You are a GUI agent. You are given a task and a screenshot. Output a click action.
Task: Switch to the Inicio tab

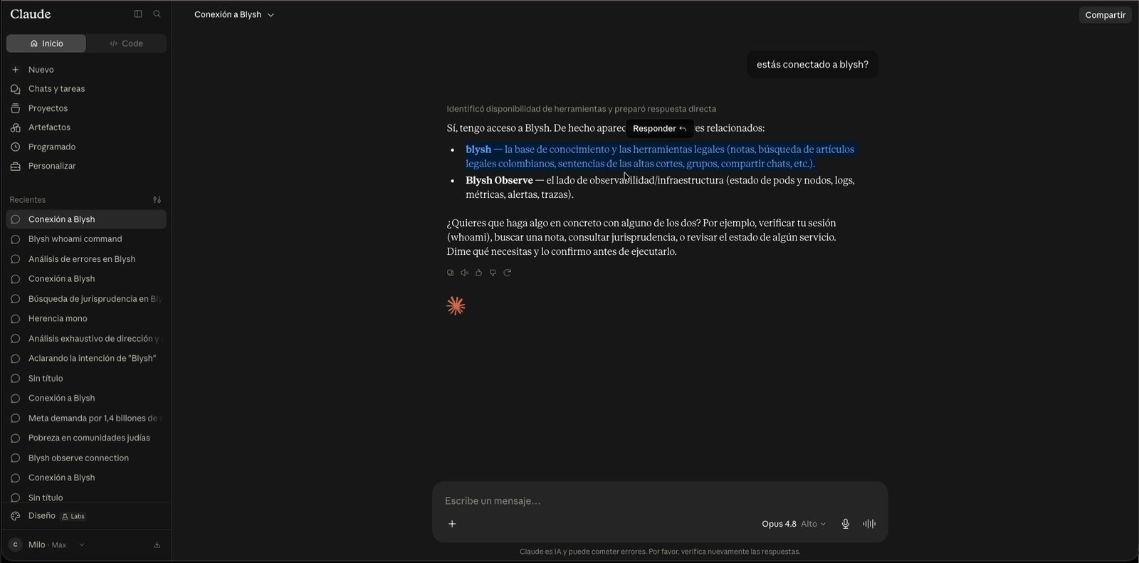[46, 43]
